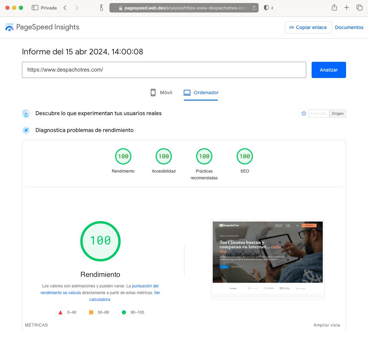Click the info icon beside Esta URL
This screenshot has height=338, width=368.
point(304,113)
